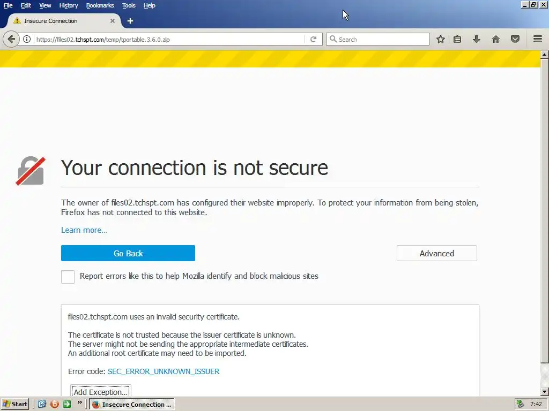Screen dimensions: 549x411
Task: Minimize the Firefox window
Action: click(x=524, y=5)
